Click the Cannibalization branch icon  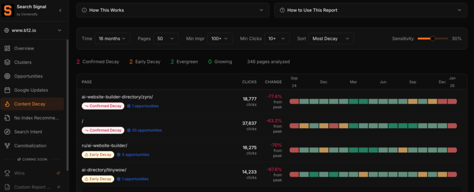click(x=7, y=145)
